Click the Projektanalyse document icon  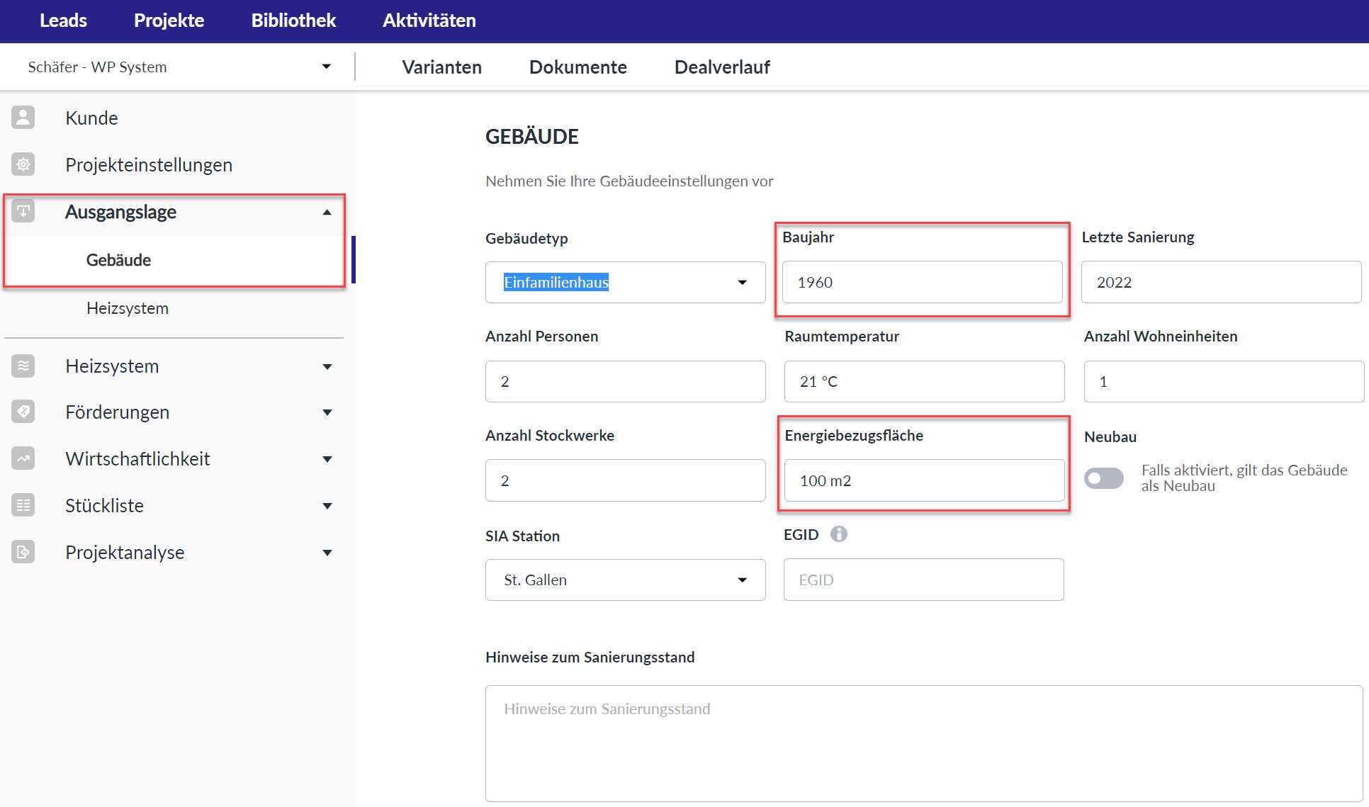tap(23, 552)
